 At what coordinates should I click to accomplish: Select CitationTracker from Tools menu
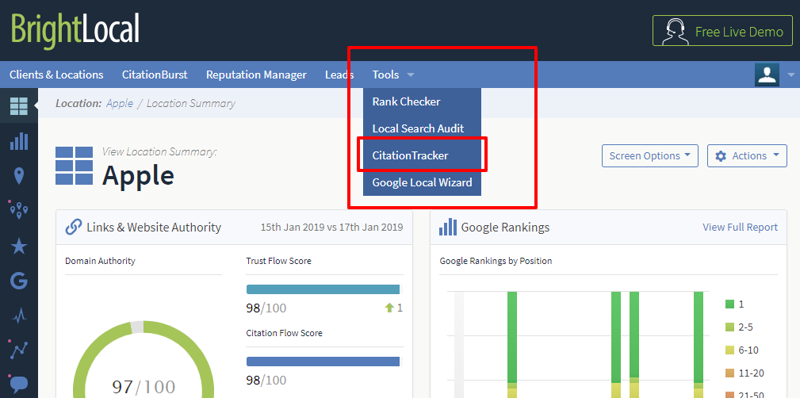[x=422, y=155]
